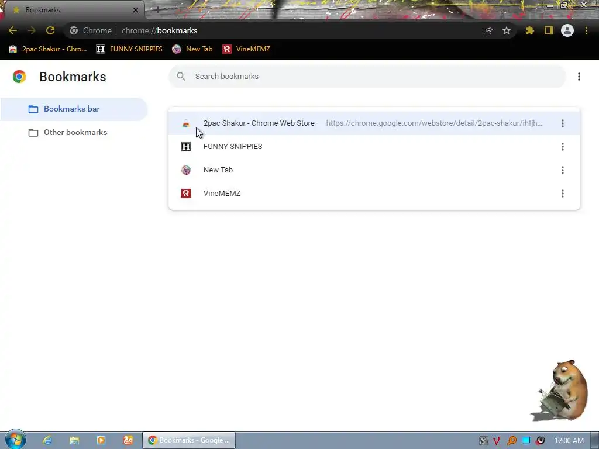This screenshot has height=449, width=599.
Task: Click the red VineMEMZ favicon in list
Action: pyautogui.click(x=186, y=194)
